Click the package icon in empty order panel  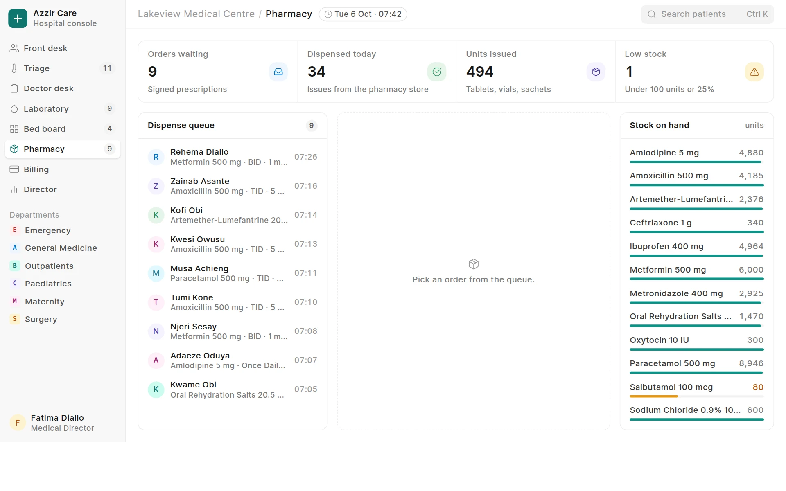(x=474, y=264)
